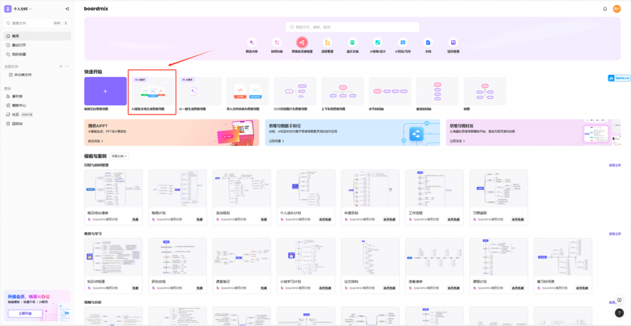Focus the main 搜索文件、模板、案例 search field

[x=352, y=27]
